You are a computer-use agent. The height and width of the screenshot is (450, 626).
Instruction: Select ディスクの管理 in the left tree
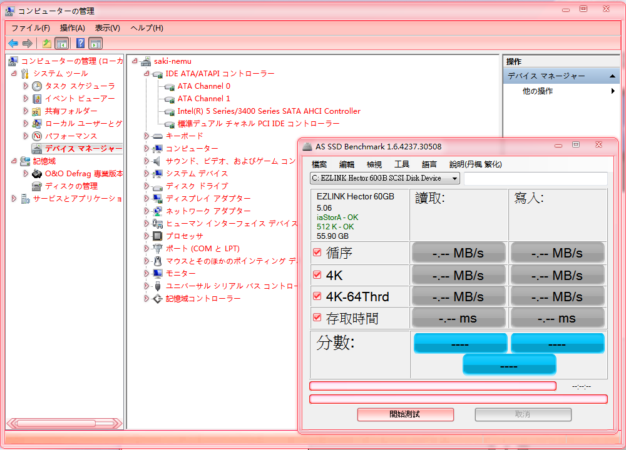(x=71, y=186)
